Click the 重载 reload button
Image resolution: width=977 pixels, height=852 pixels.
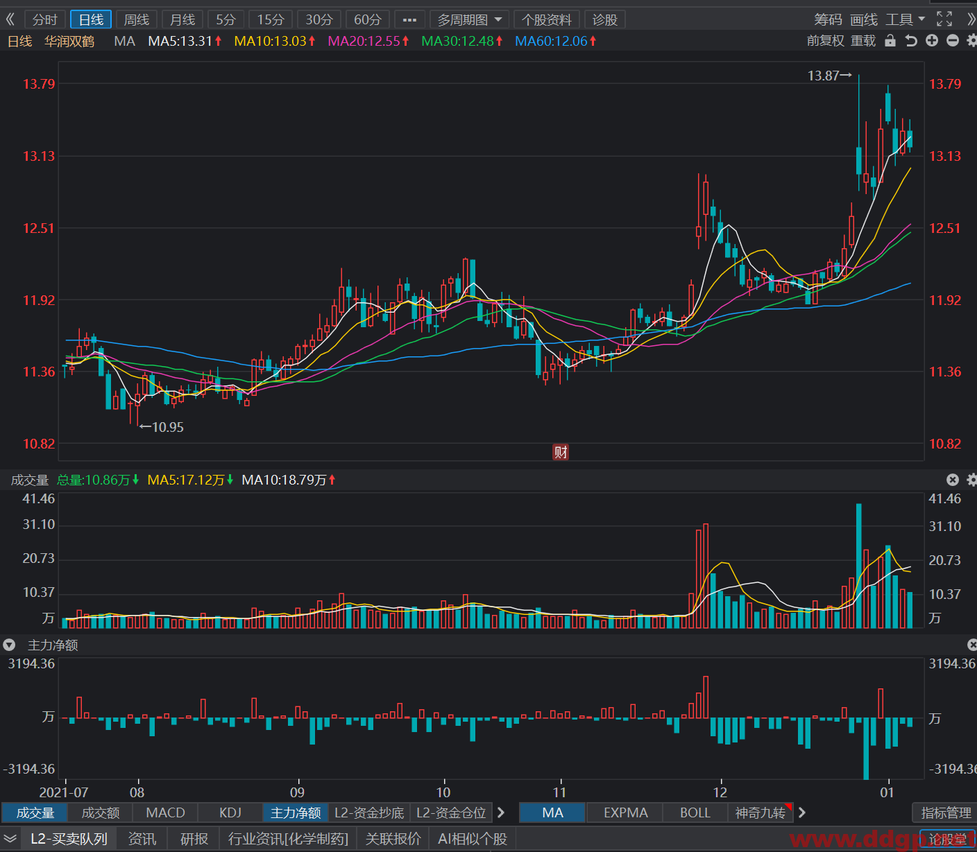tap(863, 41)
